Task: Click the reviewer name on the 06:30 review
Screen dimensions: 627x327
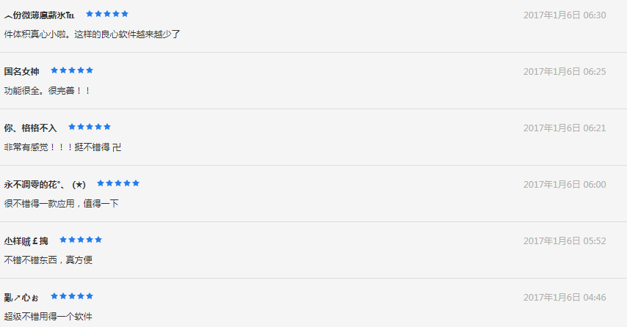Action: 39,15
